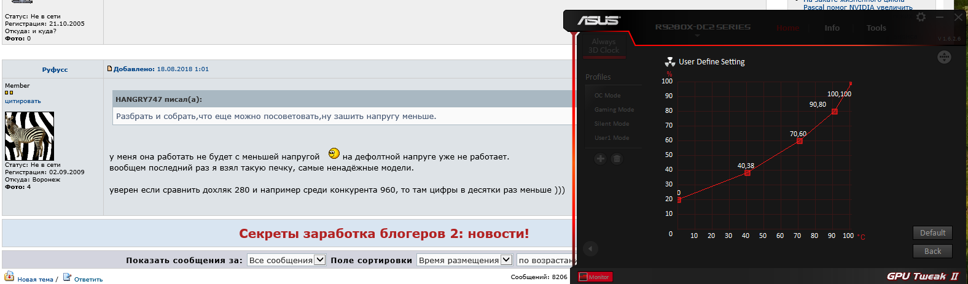Select the Silent Mode profile
Screen dimensions: 968x284
click(x=612, y=124)
